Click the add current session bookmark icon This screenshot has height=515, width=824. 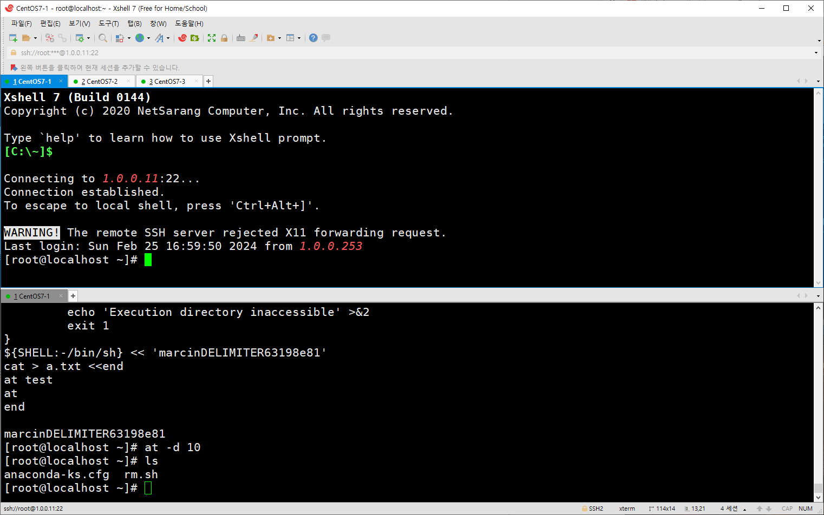(14, 68)
